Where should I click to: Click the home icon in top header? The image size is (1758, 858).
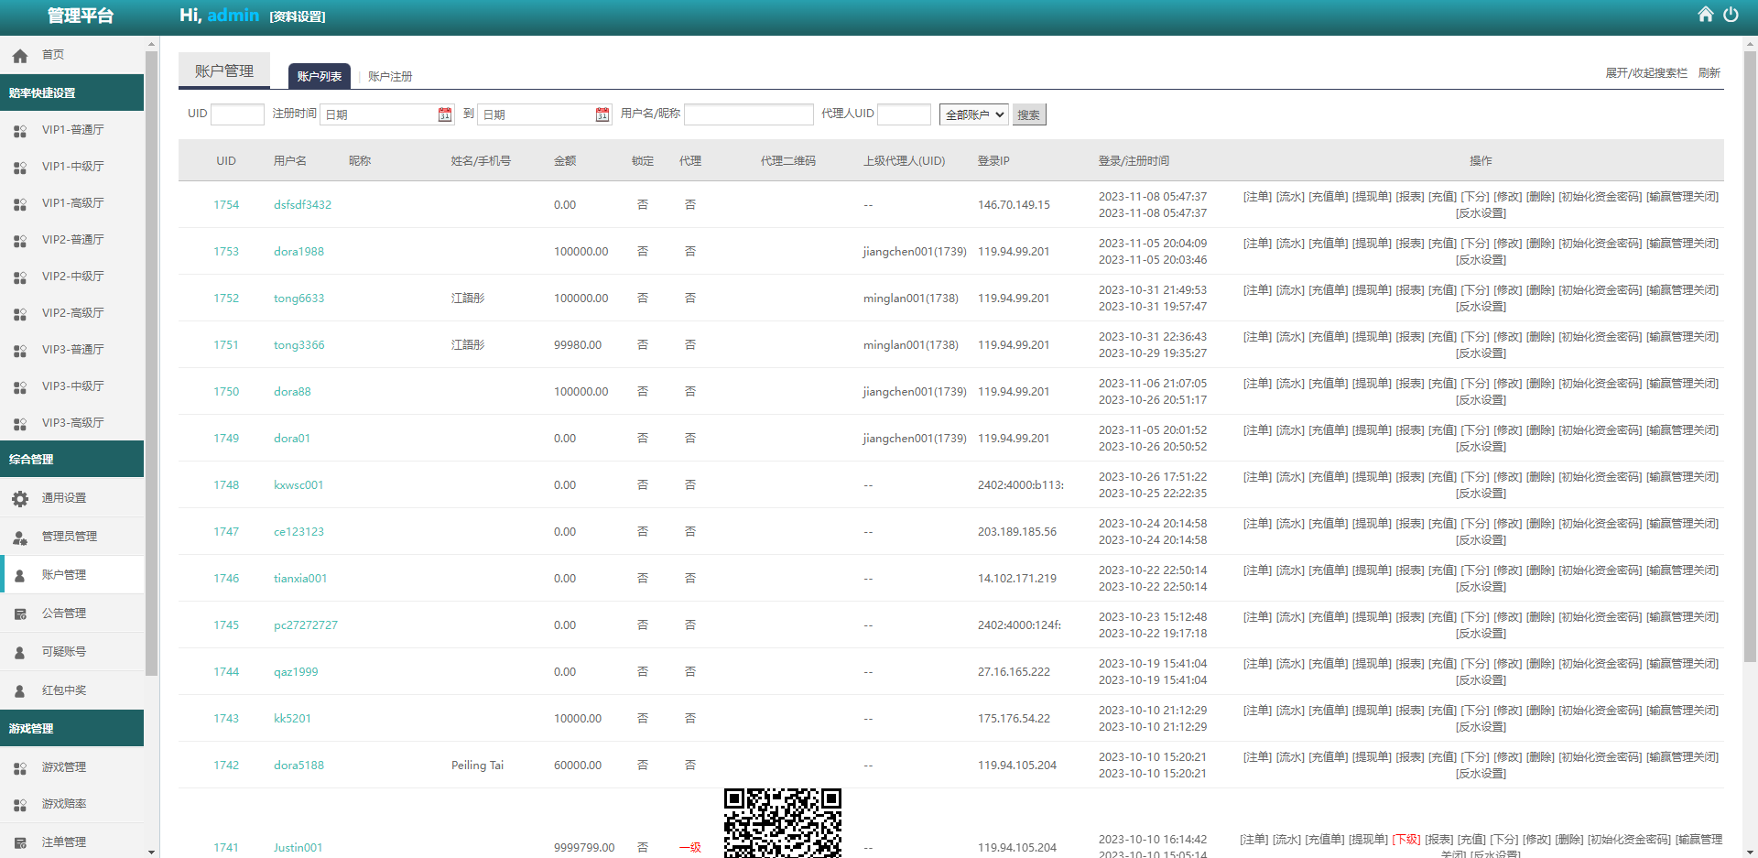click(x=1705, y=15)
